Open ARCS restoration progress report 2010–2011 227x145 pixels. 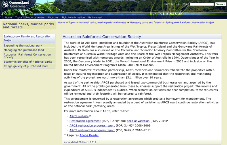(x=92, y=130)
